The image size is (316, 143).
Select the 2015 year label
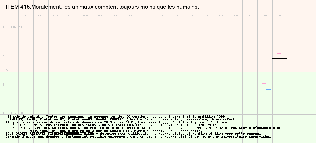click(x=220, y=15)
